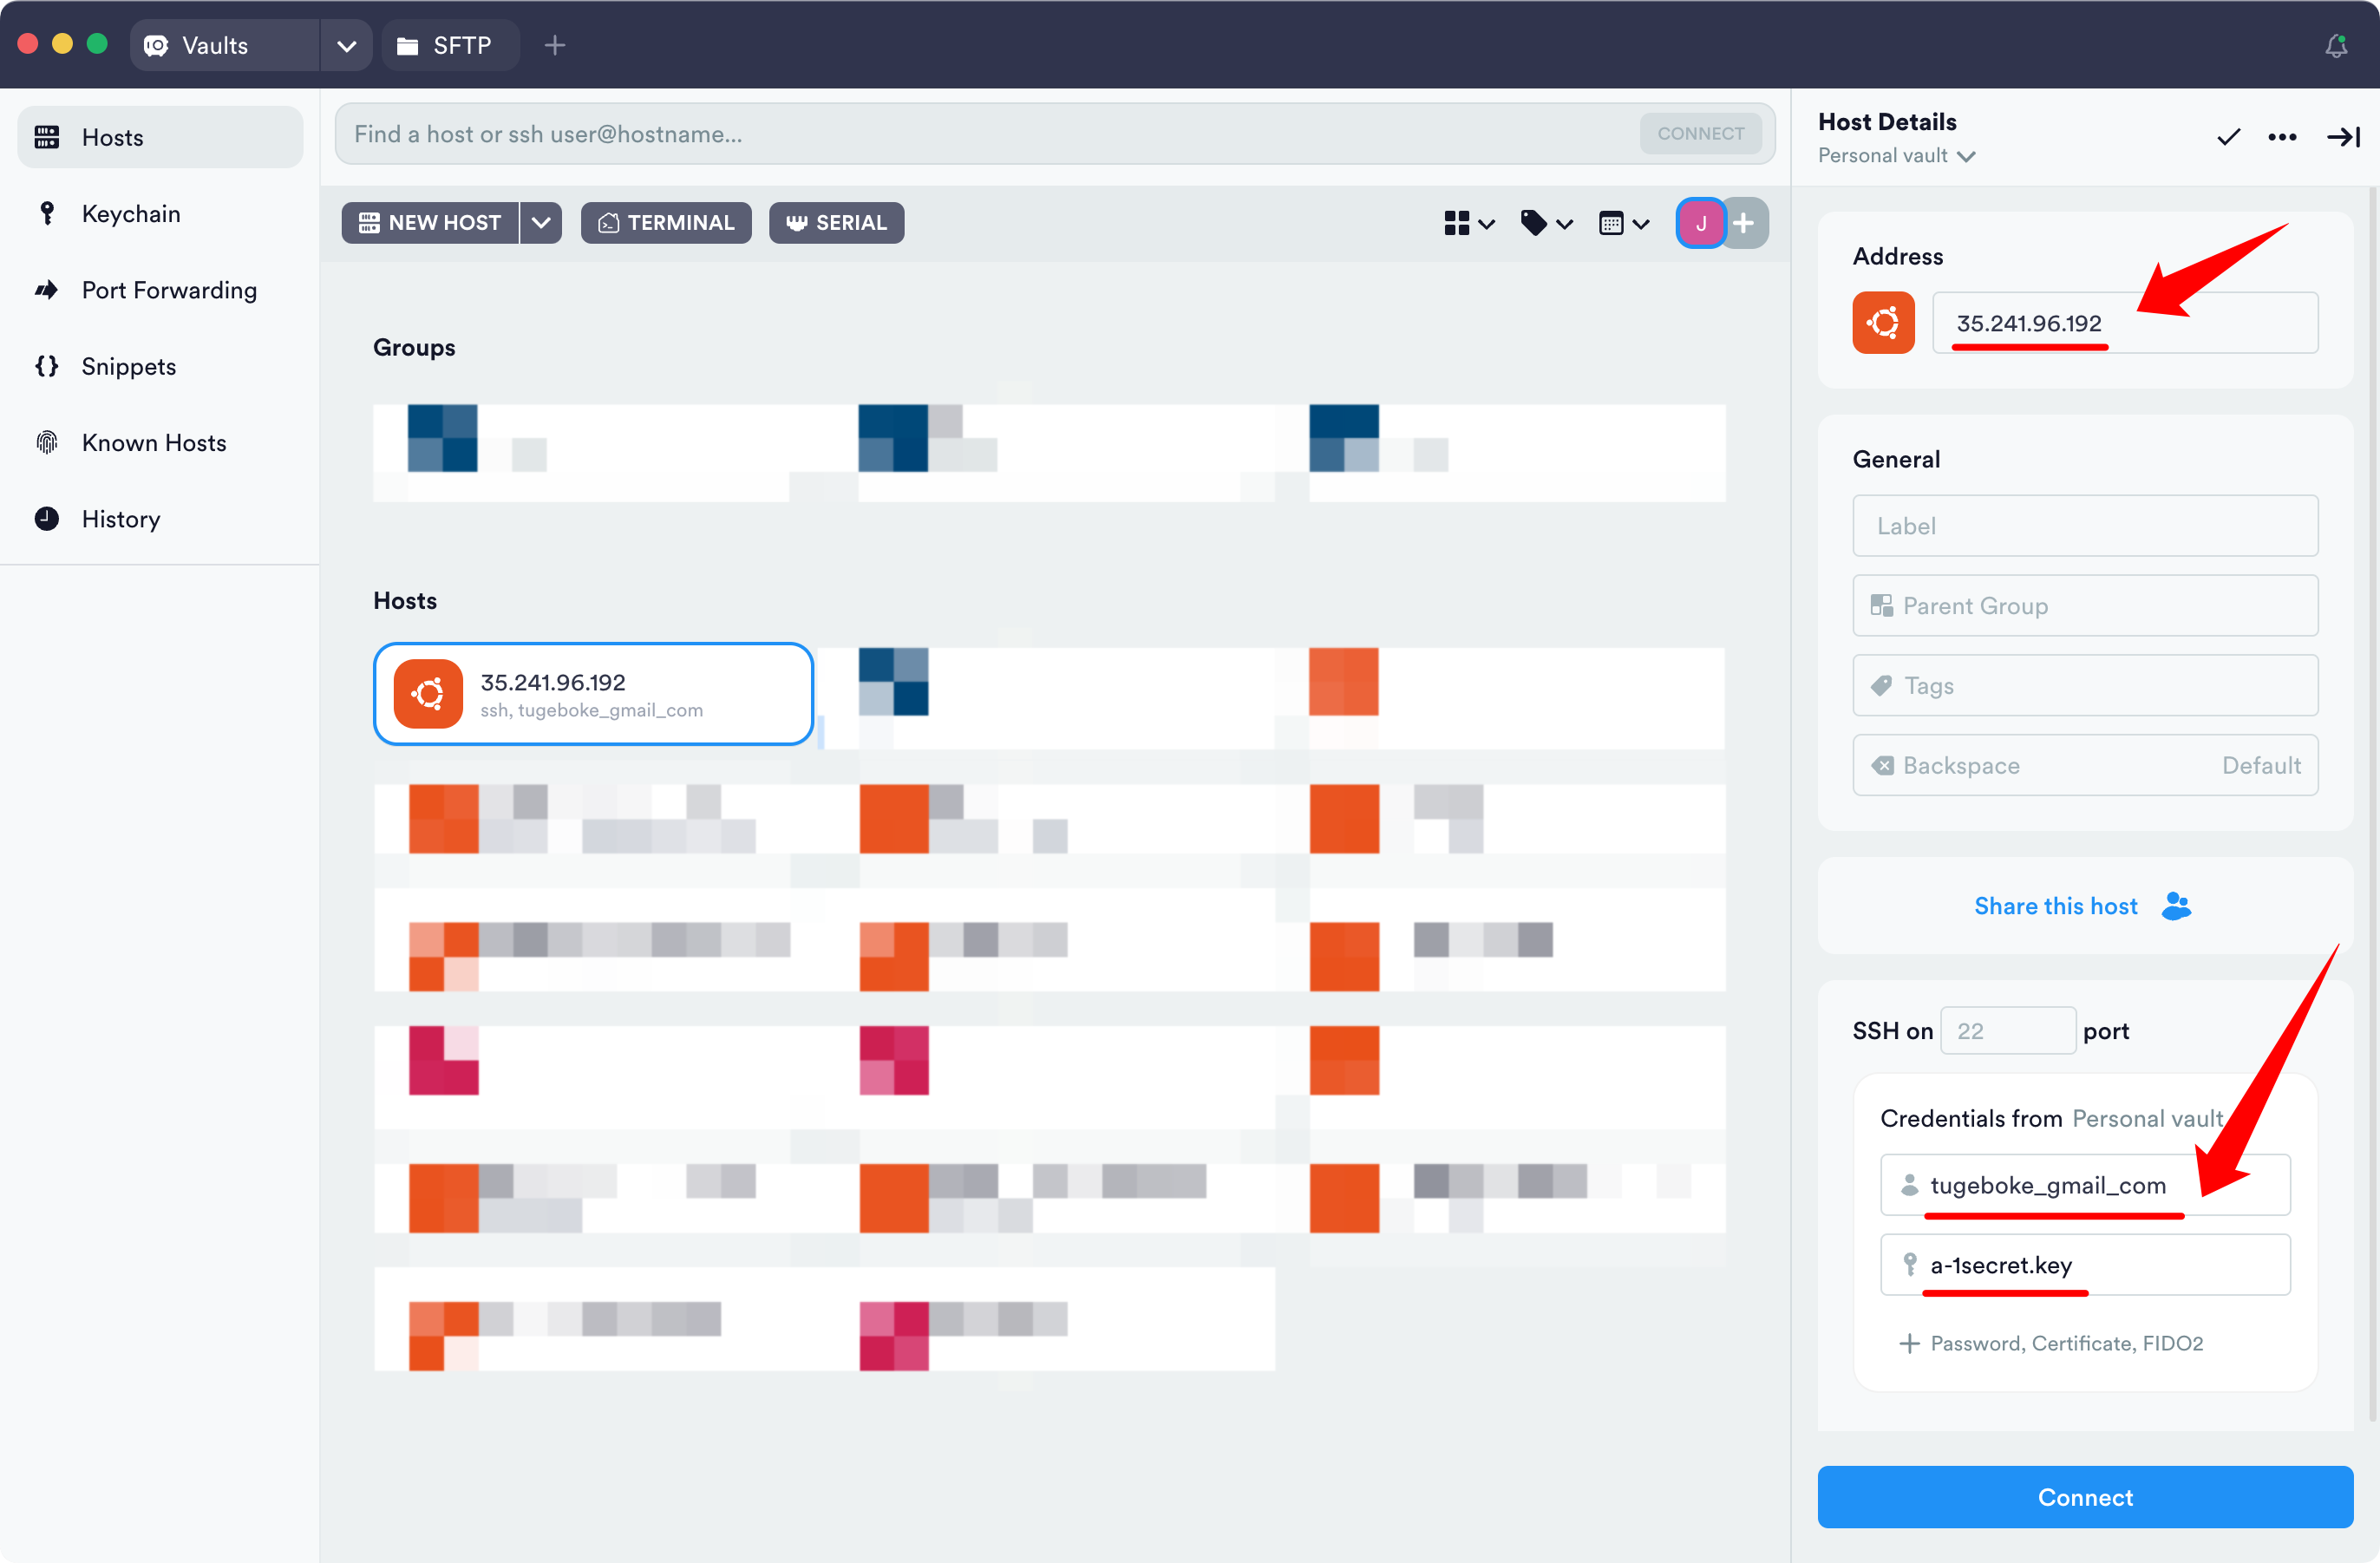Click the Share this host link
The image size is (2380, 1563).
pyautogui.click(x=2056, y=906)
